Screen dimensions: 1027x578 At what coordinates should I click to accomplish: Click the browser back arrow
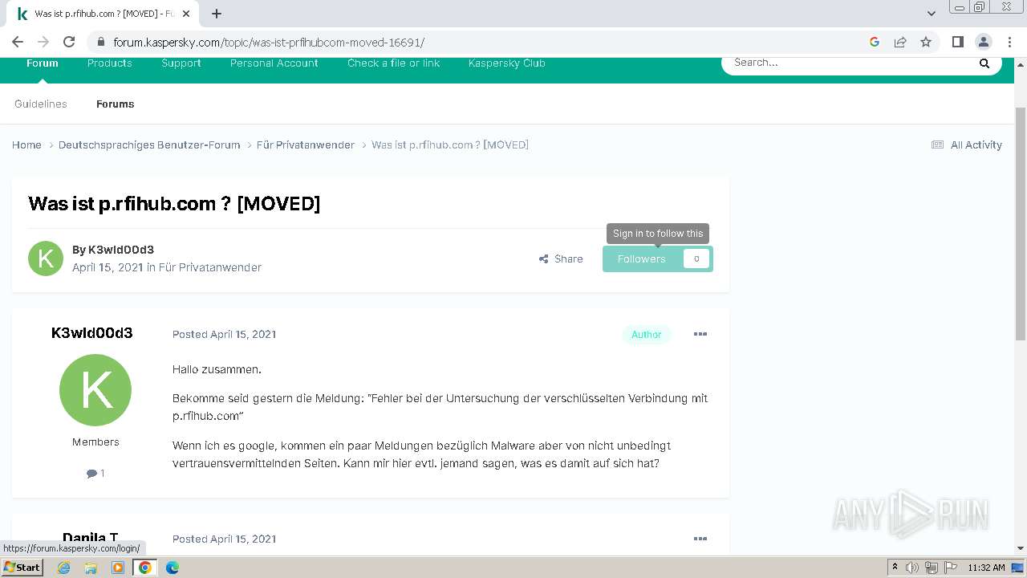[18, 42]
